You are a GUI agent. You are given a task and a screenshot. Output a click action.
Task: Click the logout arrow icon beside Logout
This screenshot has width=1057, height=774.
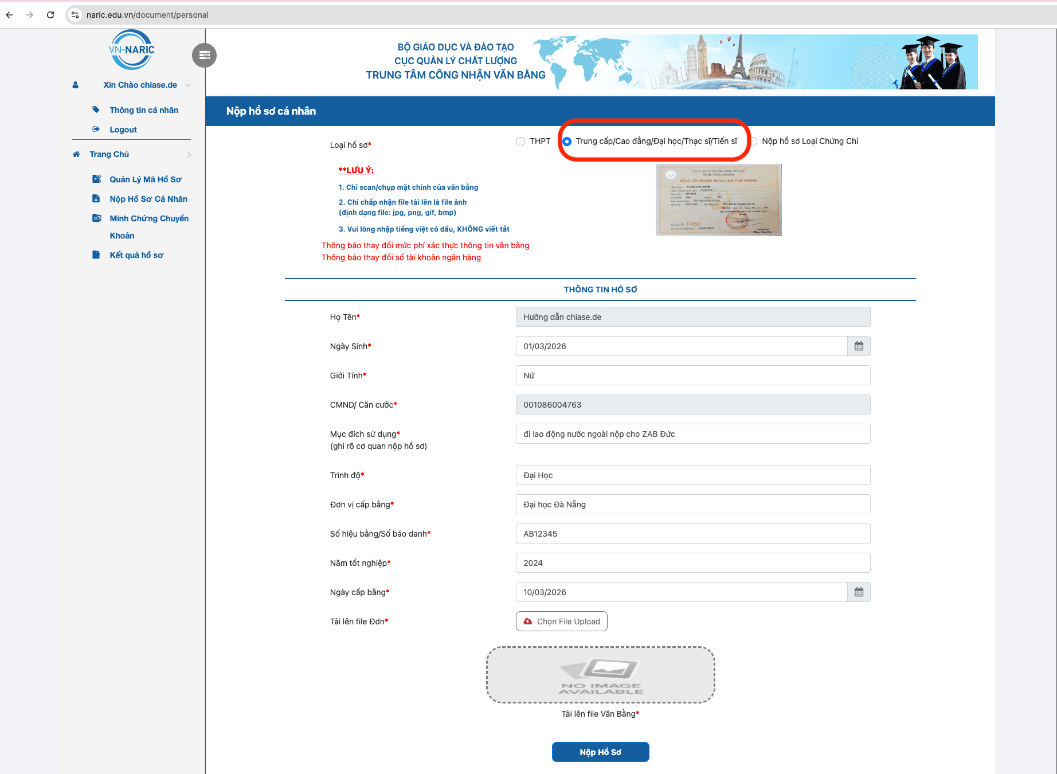(96, 129)
